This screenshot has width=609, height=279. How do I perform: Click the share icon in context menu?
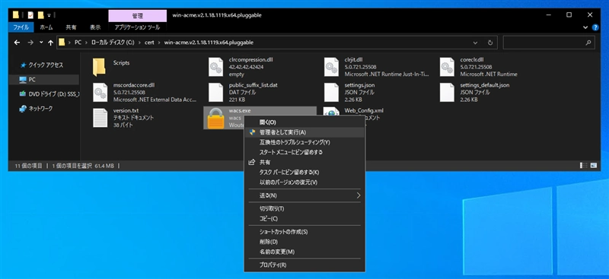[x=252, y=162]
